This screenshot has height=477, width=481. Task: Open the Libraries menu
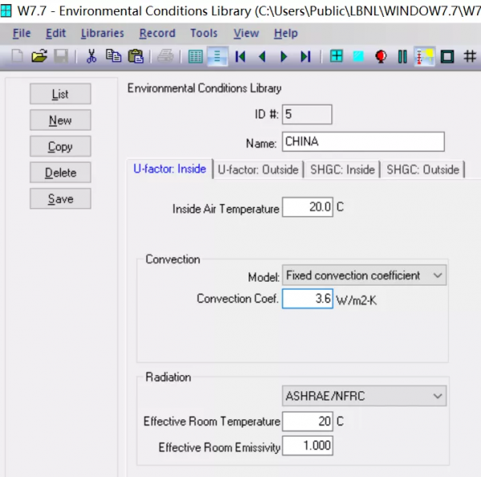(x=103, y=33)
